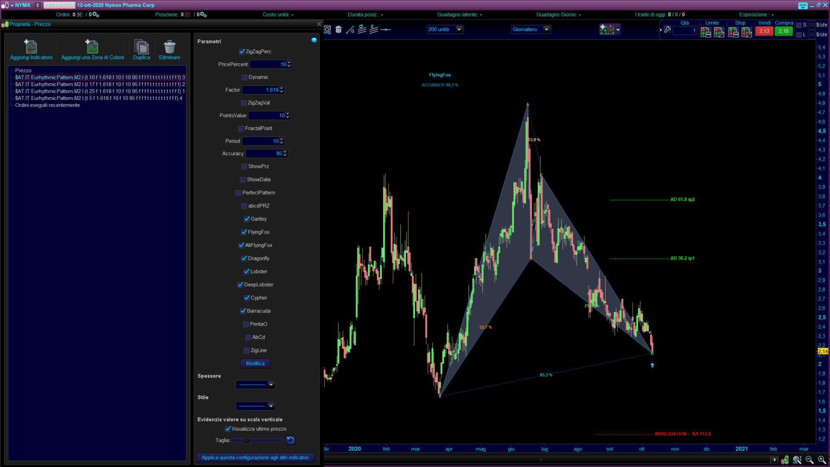Click the Eliminare trash icon

click(169, 47)
